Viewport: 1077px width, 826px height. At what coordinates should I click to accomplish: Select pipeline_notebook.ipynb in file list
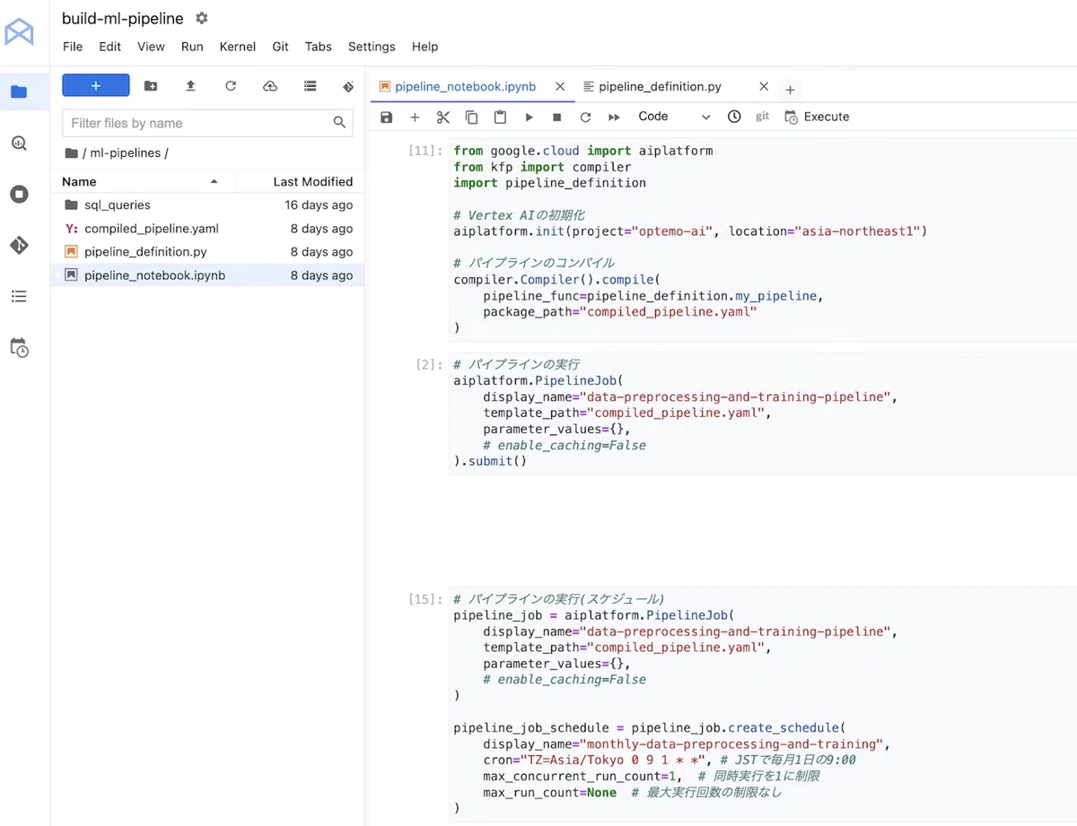(x=208, y=275)
